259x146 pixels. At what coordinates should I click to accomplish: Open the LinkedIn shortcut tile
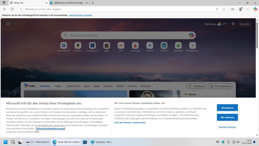coord(164,46)
